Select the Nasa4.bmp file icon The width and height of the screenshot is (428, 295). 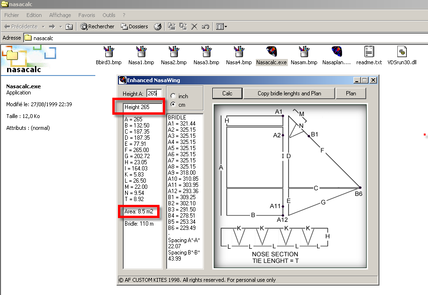tap(239, 51)
